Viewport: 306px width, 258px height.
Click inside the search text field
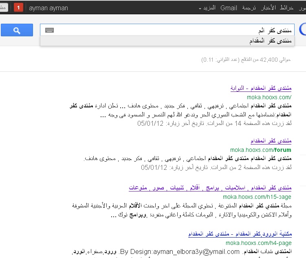click(x=167, y=30)
